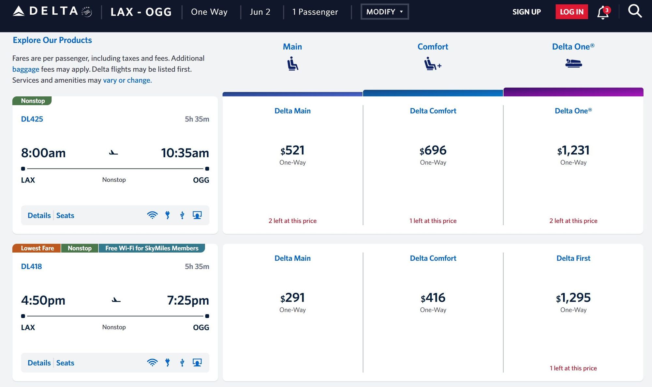View Seats for flight DL418

pos(65,363)
